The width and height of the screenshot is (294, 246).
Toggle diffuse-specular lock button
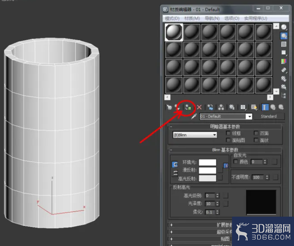coord(175,173)
